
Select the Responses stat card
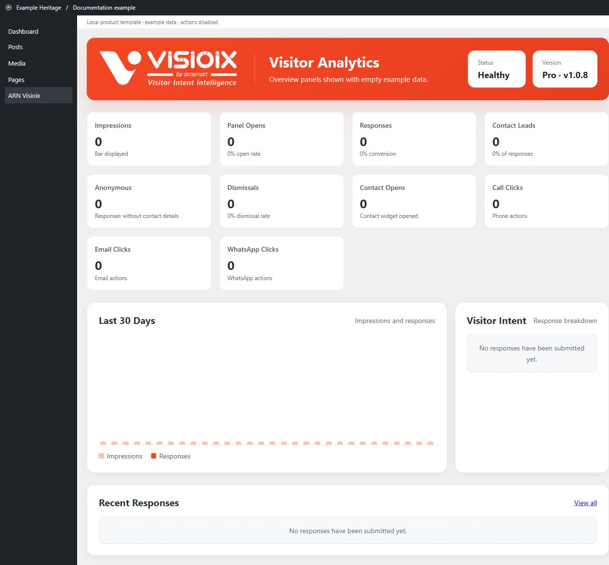coord(414,139)
